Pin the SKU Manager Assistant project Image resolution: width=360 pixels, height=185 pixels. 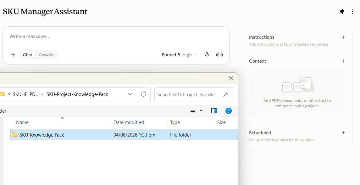(x=342, y=12)
